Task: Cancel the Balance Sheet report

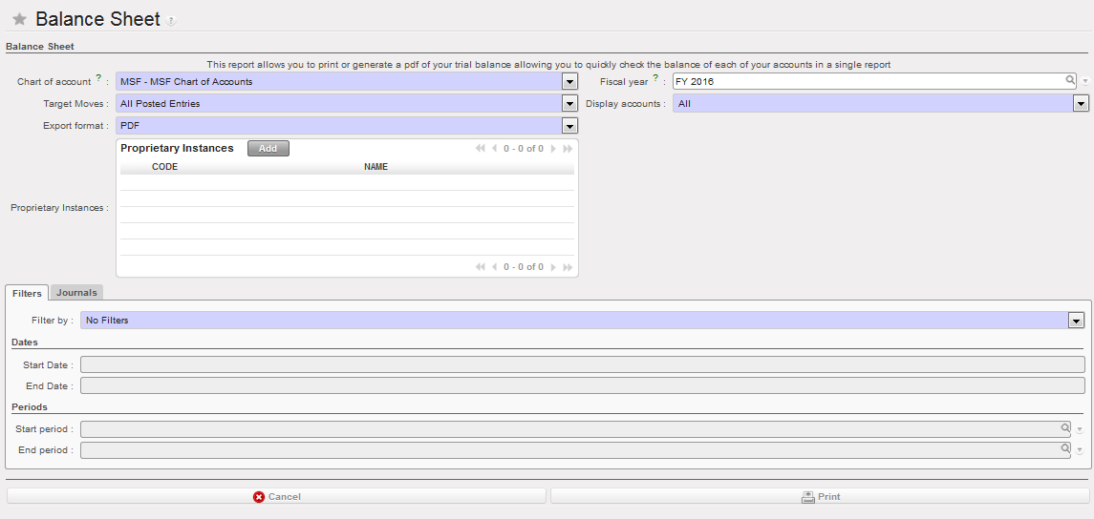Action: [x=276, y=496]
